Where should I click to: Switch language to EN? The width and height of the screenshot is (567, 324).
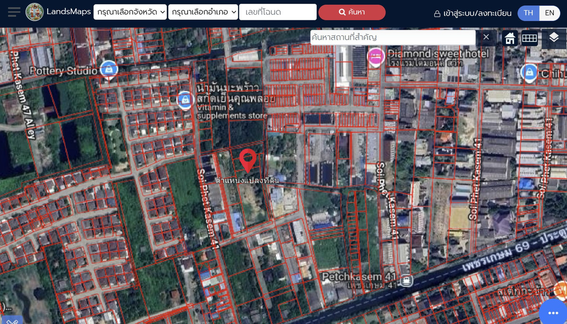pos(549,13)
